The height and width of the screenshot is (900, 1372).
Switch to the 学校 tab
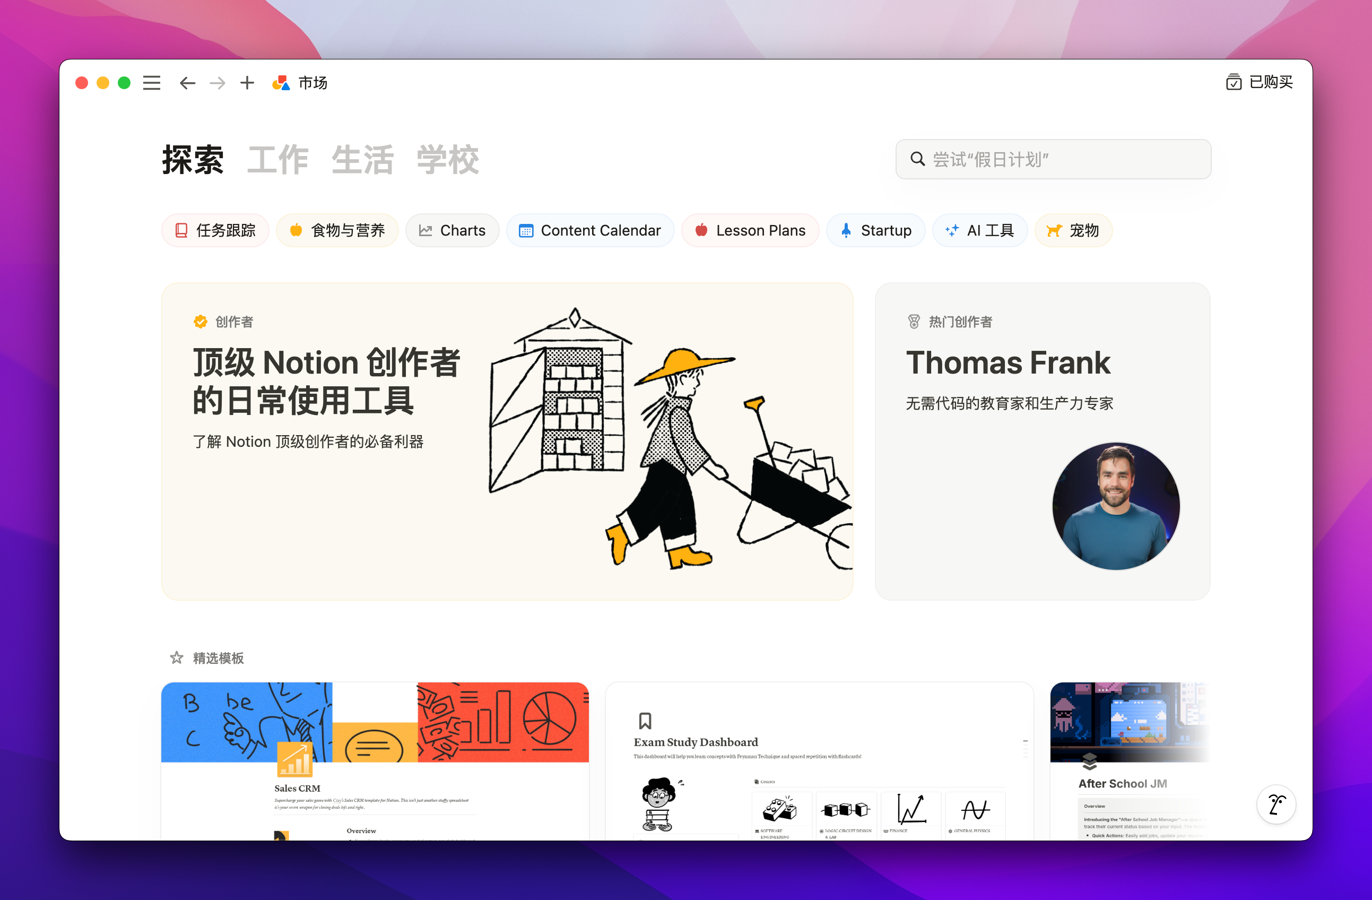(448, 160)
